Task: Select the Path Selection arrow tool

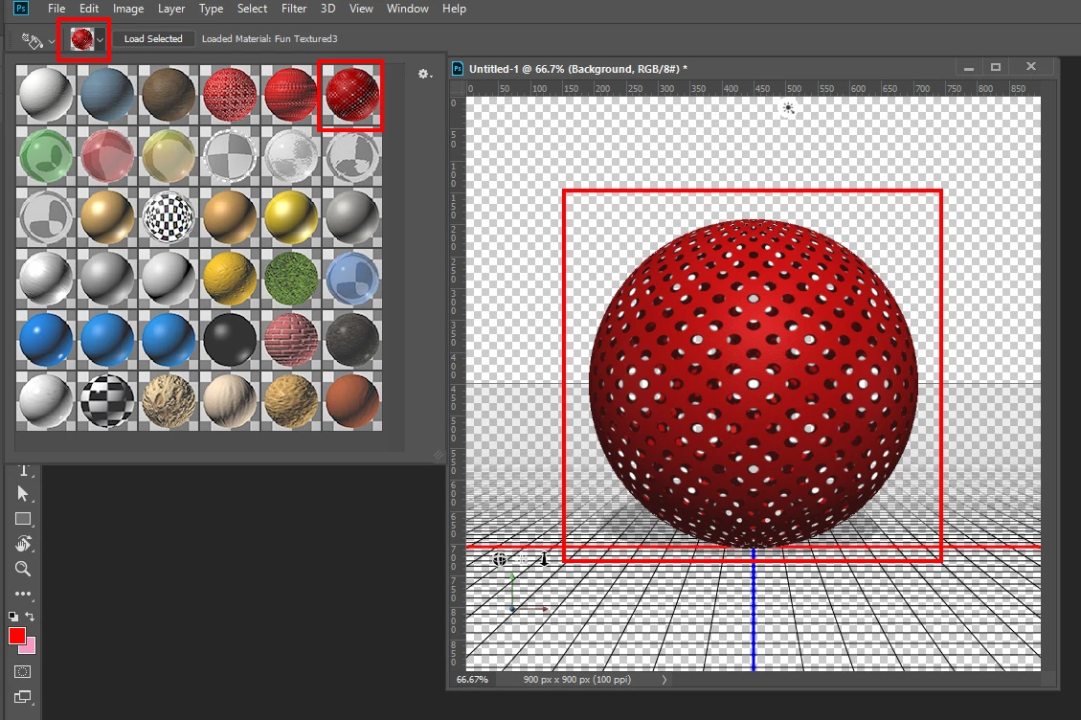Action: coord(23,494)
